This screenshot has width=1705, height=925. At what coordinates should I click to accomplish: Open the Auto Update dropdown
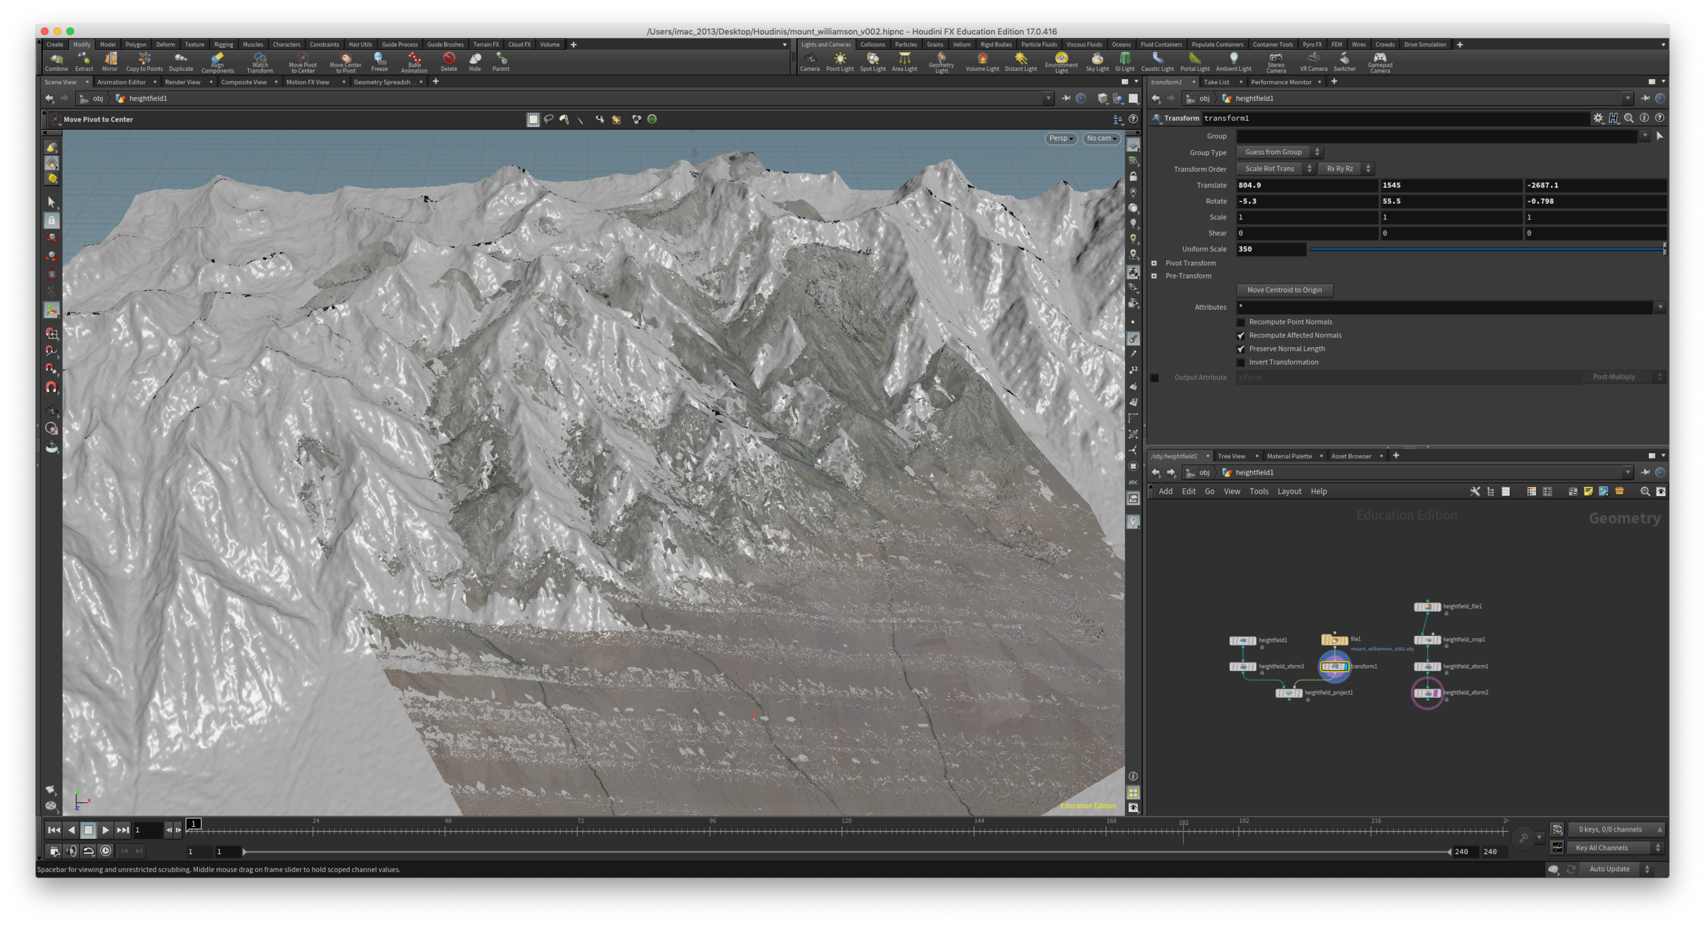point(1615,869)
